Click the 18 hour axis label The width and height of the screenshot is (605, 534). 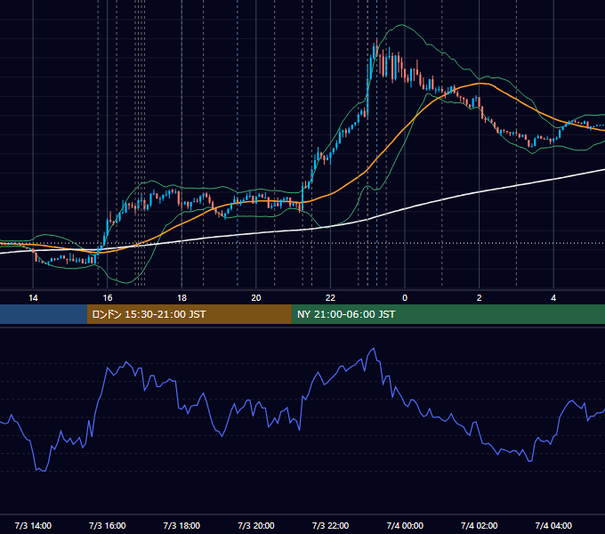tap(181, 298)
